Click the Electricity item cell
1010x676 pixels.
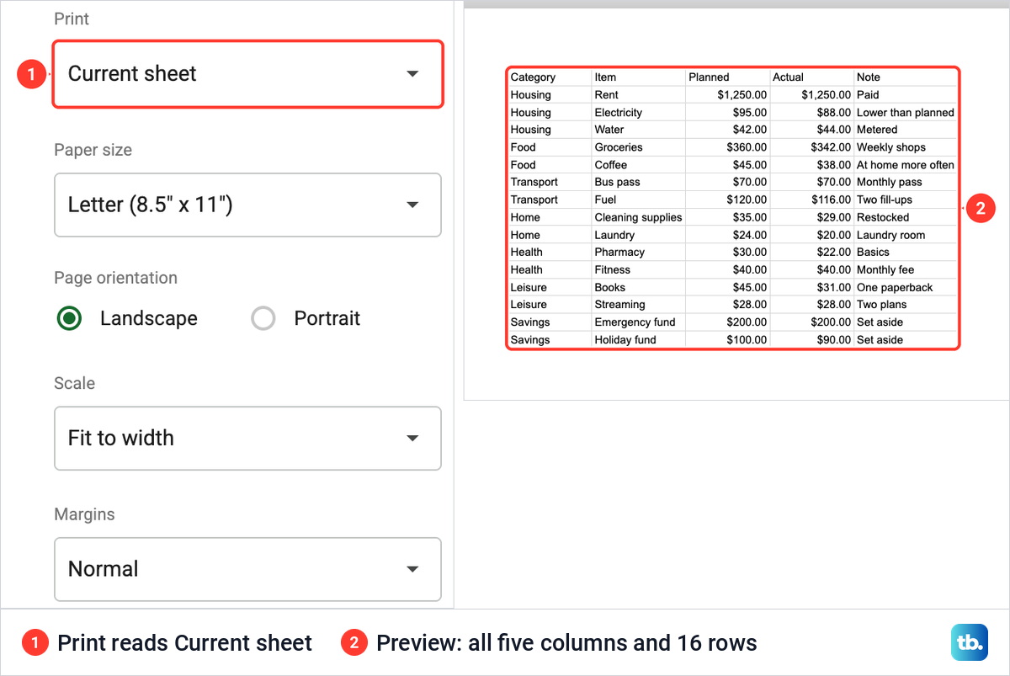[x=638, y=113]
